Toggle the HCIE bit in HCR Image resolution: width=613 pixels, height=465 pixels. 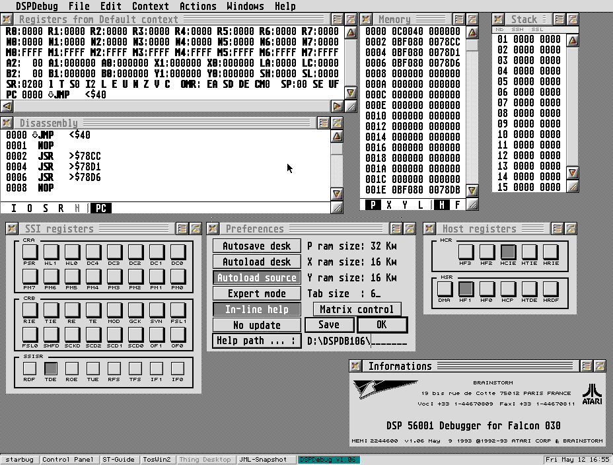[508, 252]
